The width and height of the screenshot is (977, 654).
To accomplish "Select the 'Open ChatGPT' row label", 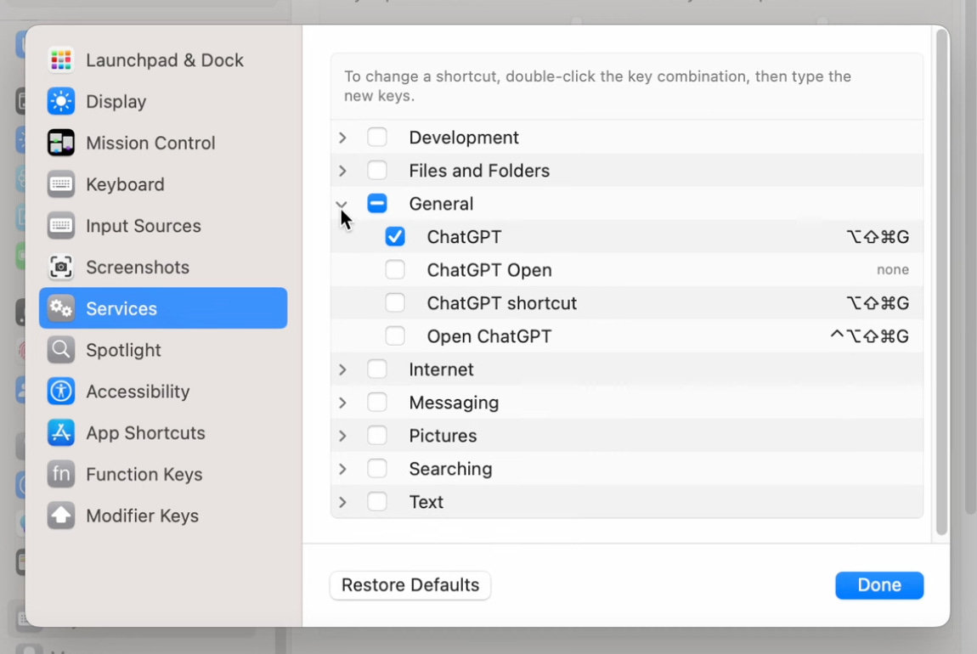I will (489, 336).
